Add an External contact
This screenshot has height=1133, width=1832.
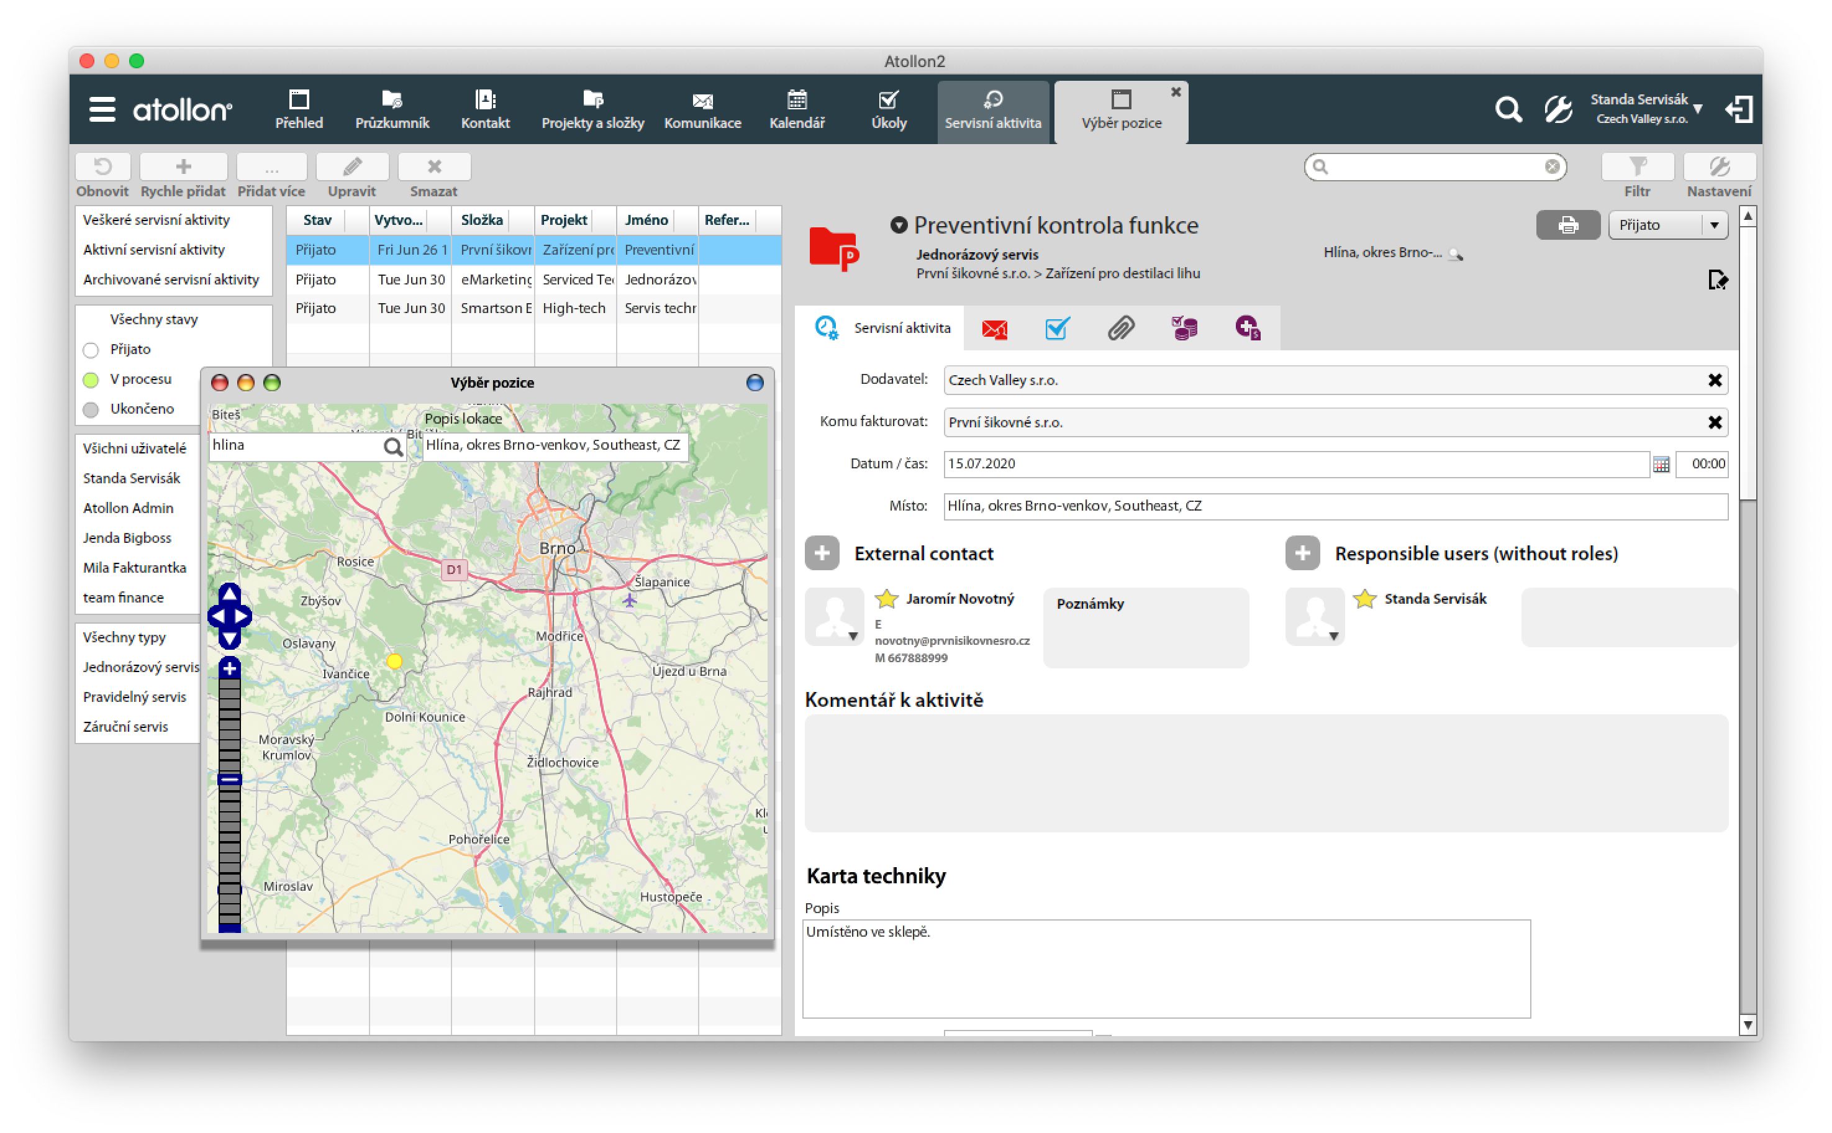pos(822,553)
